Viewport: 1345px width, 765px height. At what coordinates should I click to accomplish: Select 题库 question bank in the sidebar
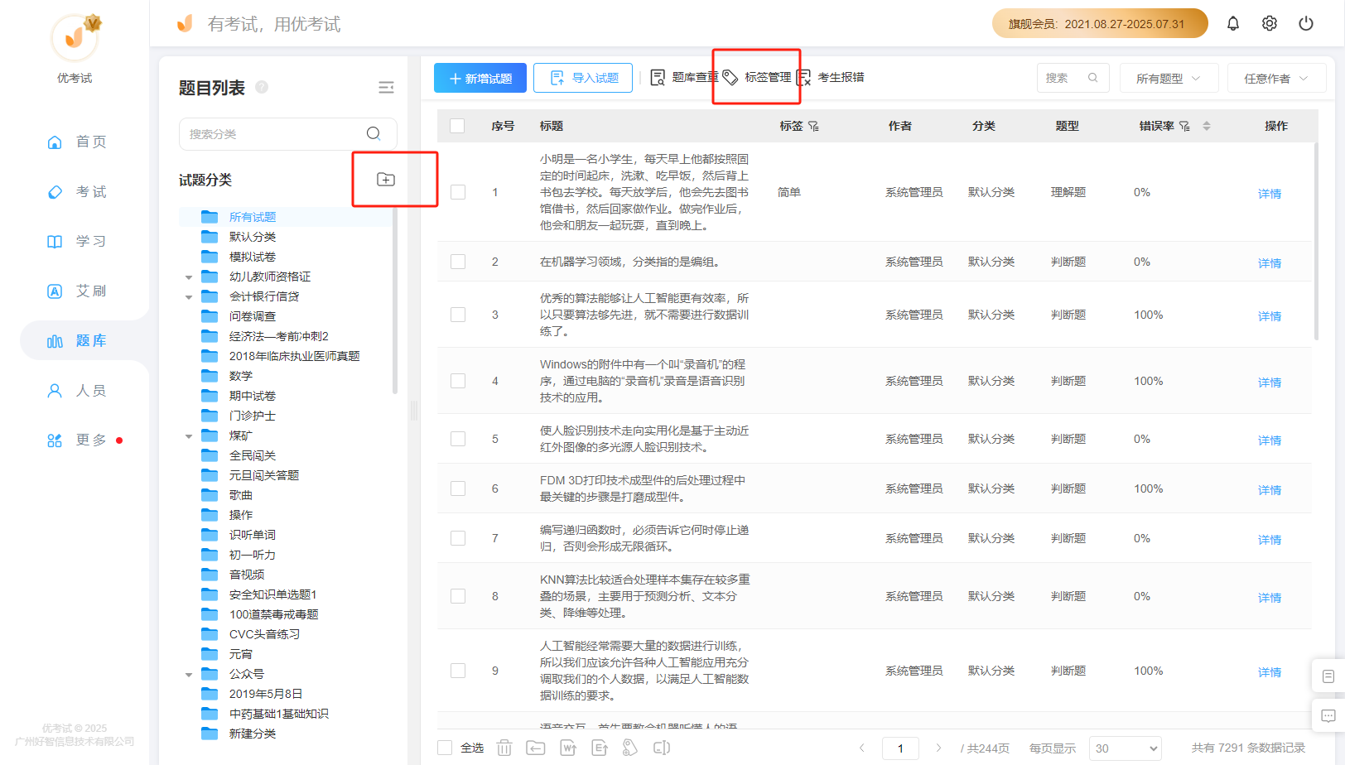point(77,340)
